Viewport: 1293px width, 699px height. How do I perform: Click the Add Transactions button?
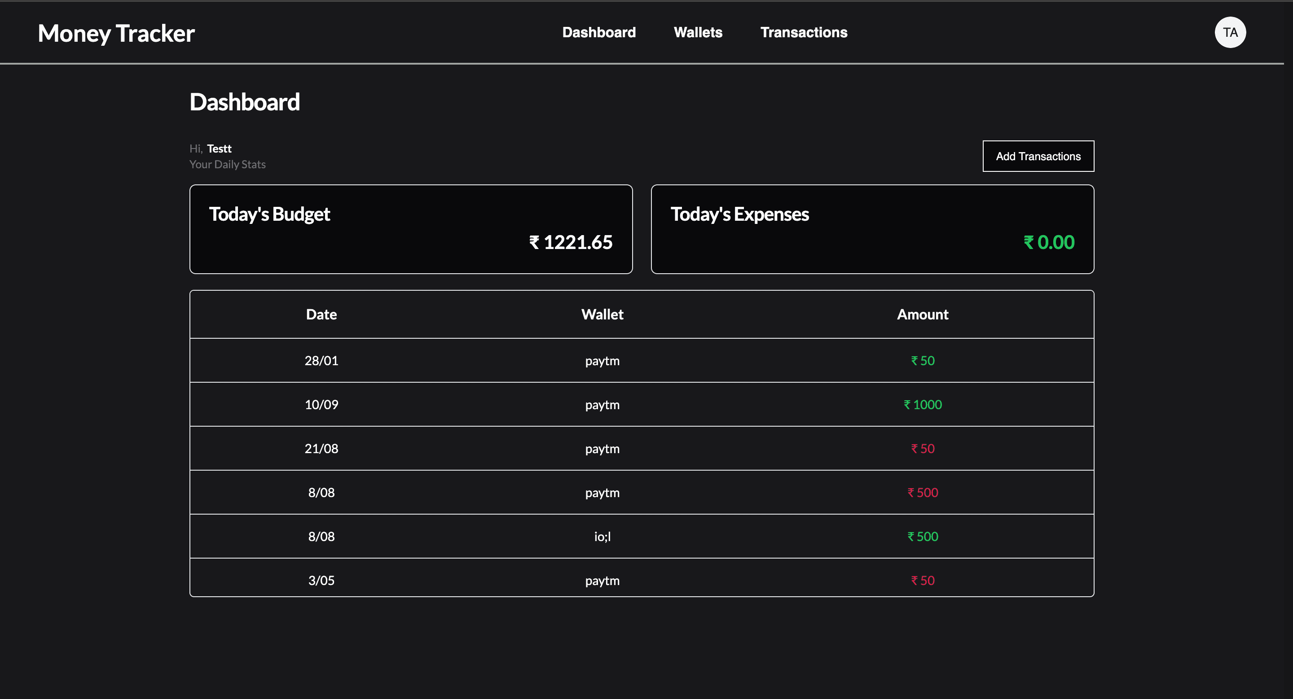point(1038,156)
